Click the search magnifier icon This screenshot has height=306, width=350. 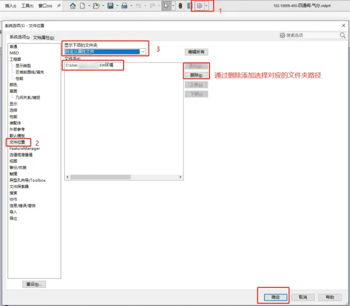tap(343, 35)
